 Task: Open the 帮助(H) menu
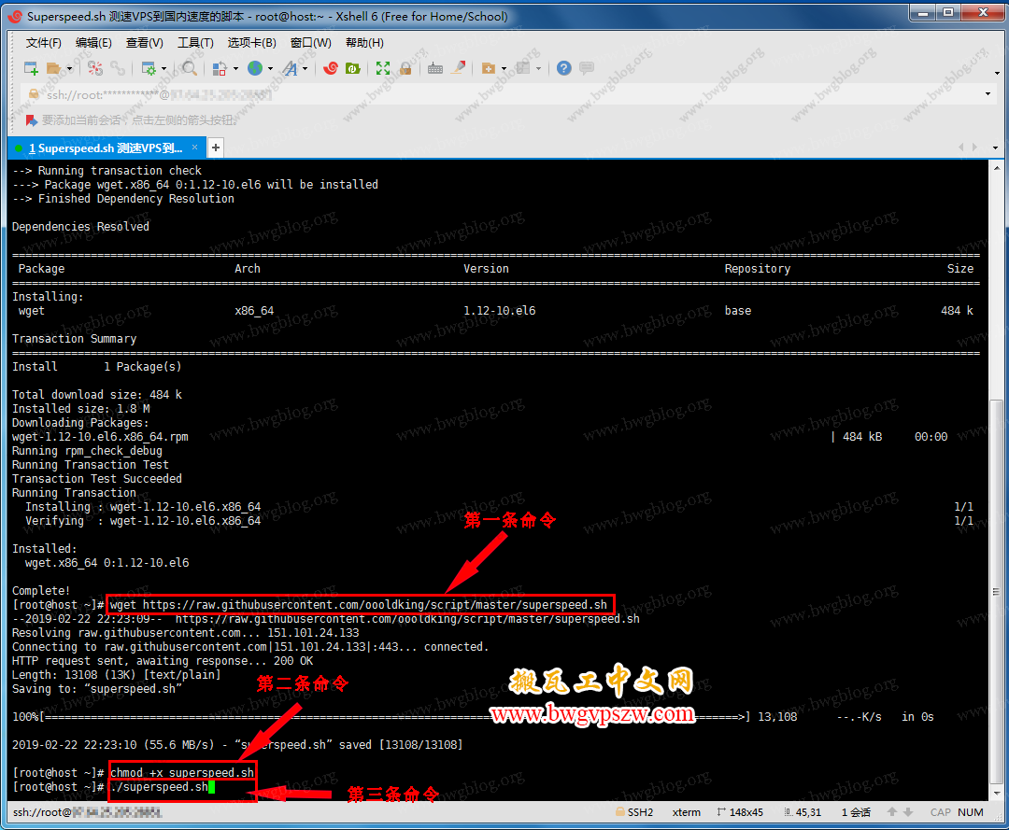coord(364,42)
